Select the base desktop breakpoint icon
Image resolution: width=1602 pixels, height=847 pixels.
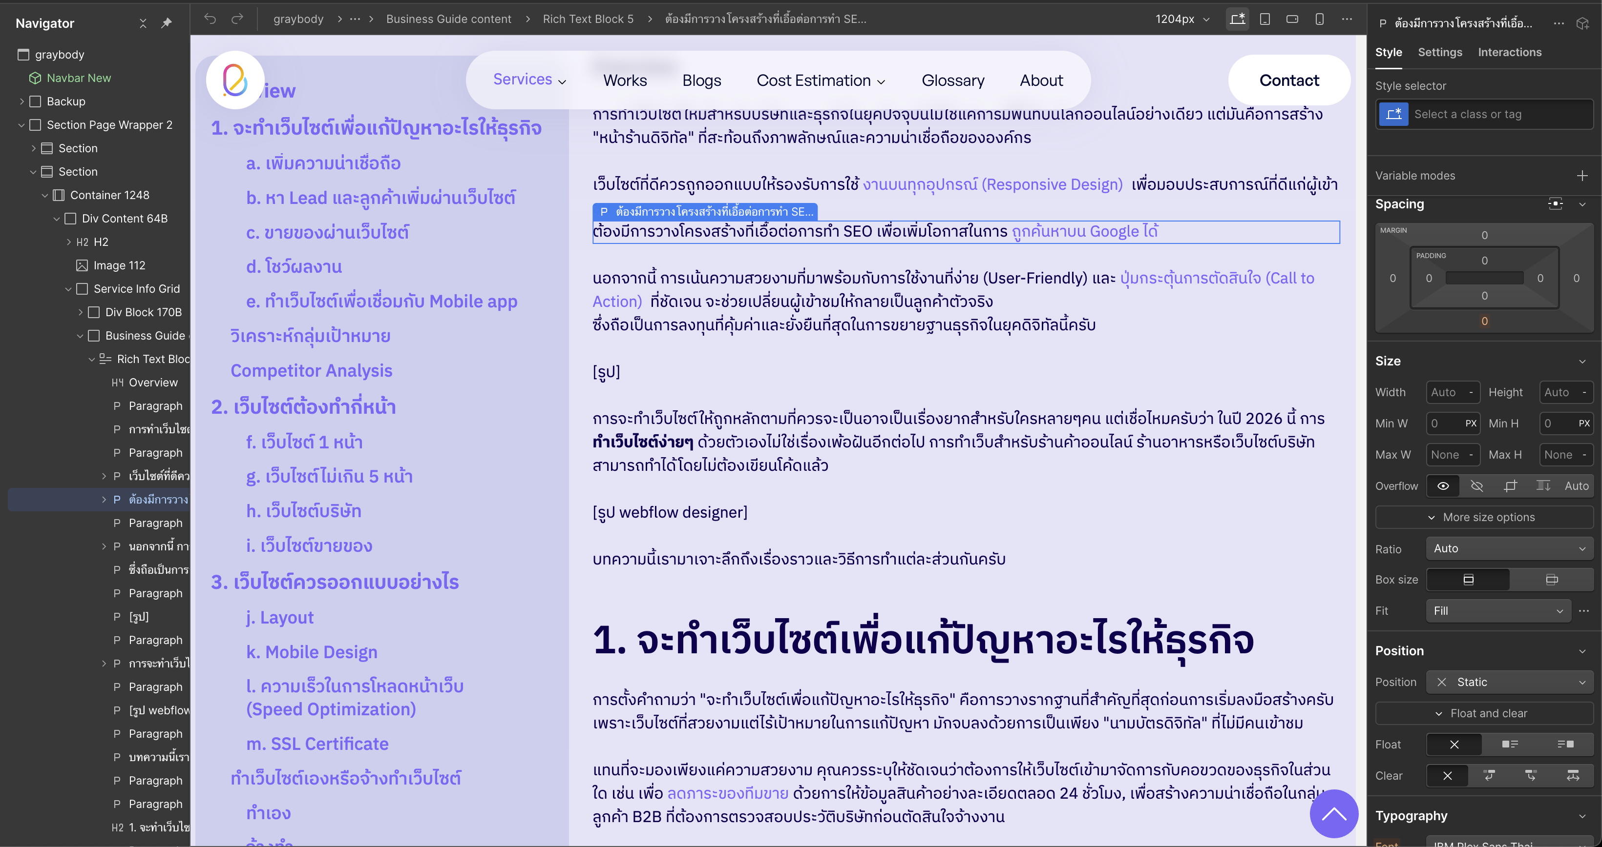click(1238, 19)
